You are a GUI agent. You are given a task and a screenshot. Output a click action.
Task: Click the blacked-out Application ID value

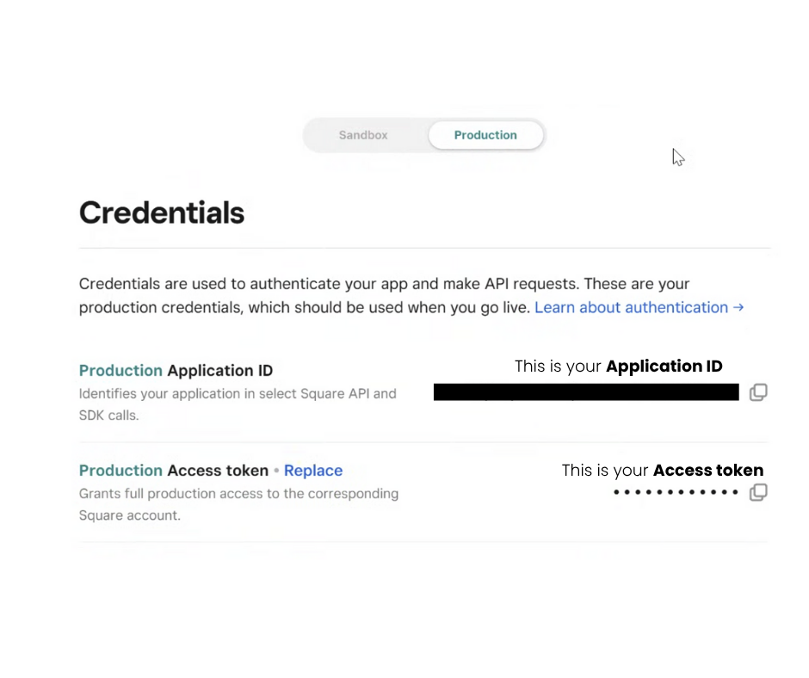pos(585,392)
